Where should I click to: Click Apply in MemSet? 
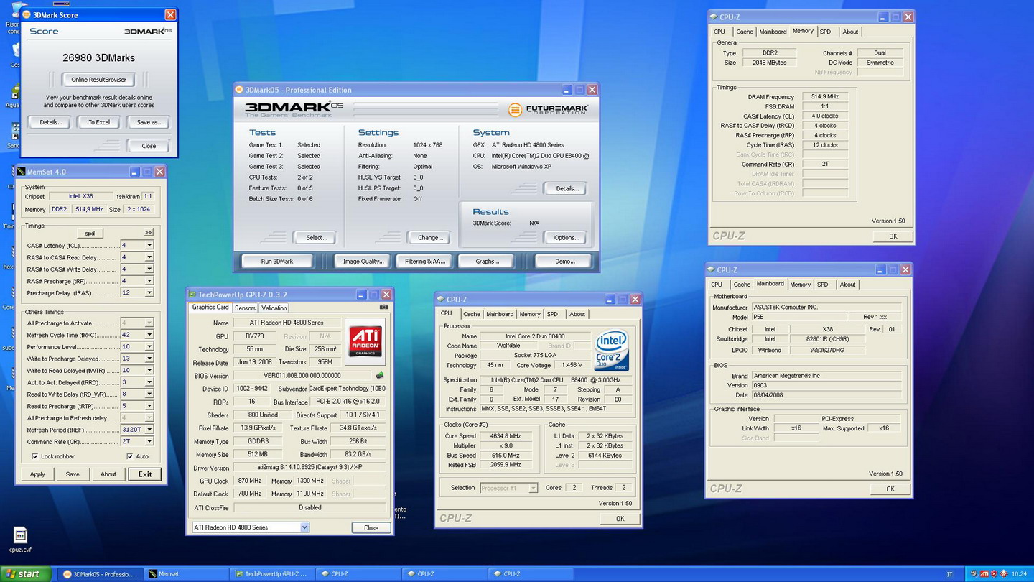pyautogui.click(x=37, y=474)
